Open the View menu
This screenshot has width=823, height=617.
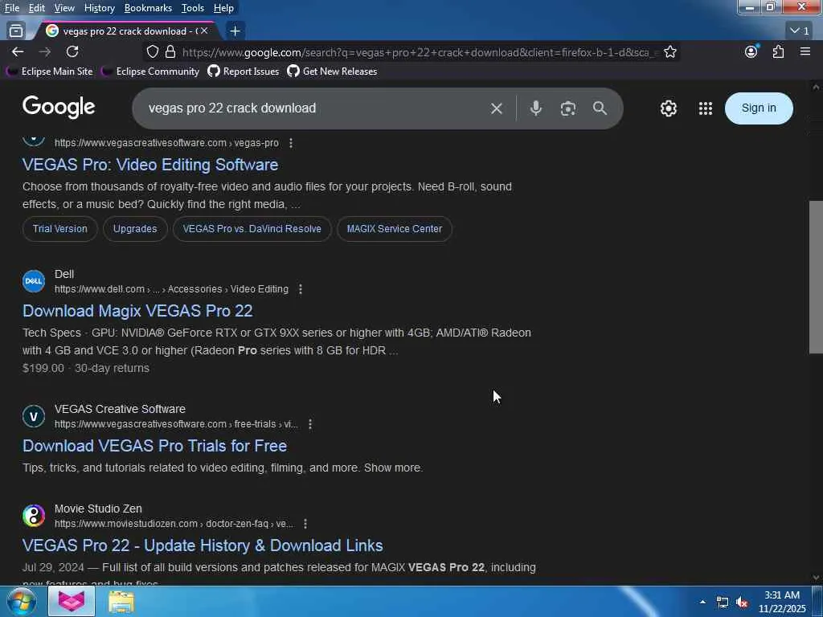64,8
